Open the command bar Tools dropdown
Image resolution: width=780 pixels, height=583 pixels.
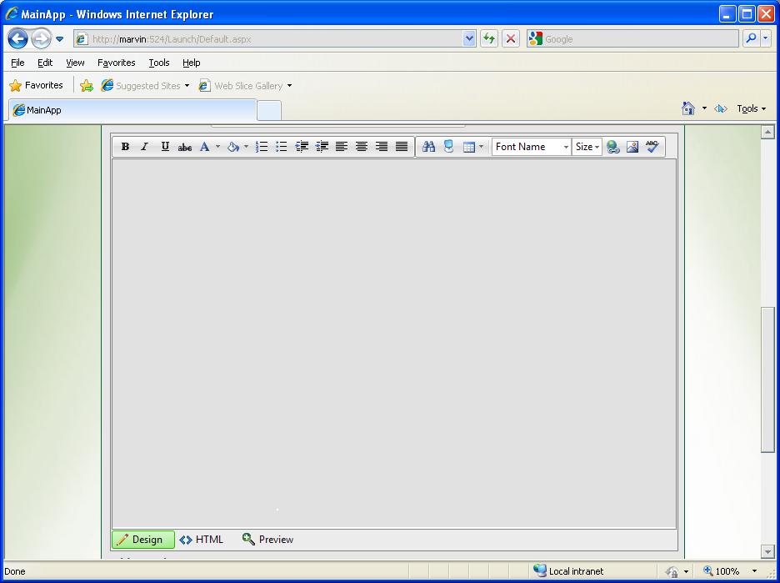pos(751,108)
